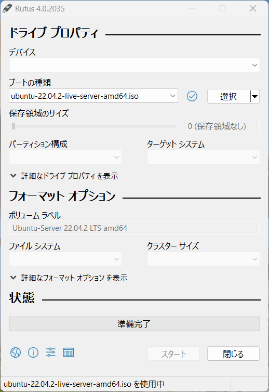Minimize the Rufus window
The width and height of the screenshot is (269, 392).
(192, 8)
